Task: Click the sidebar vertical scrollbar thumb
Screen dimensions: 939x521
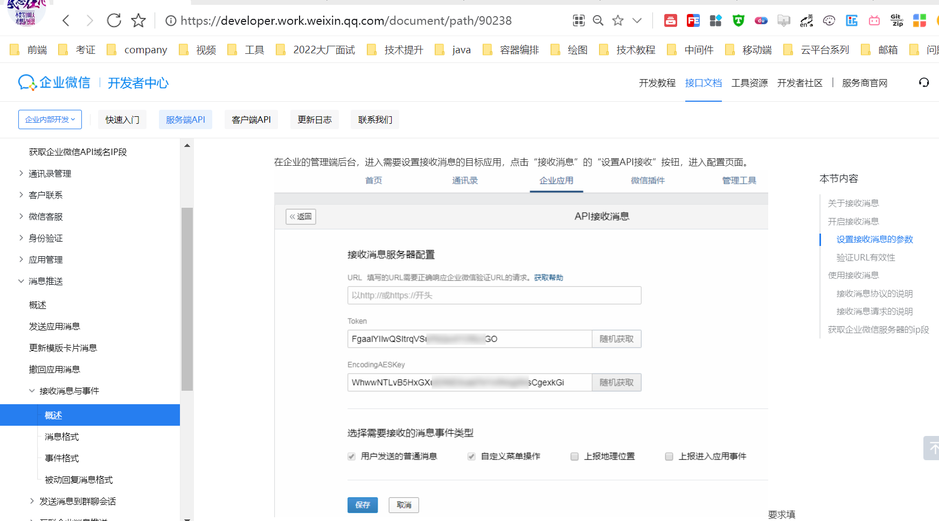Action: pyautogui.click(x=187, y=299)
